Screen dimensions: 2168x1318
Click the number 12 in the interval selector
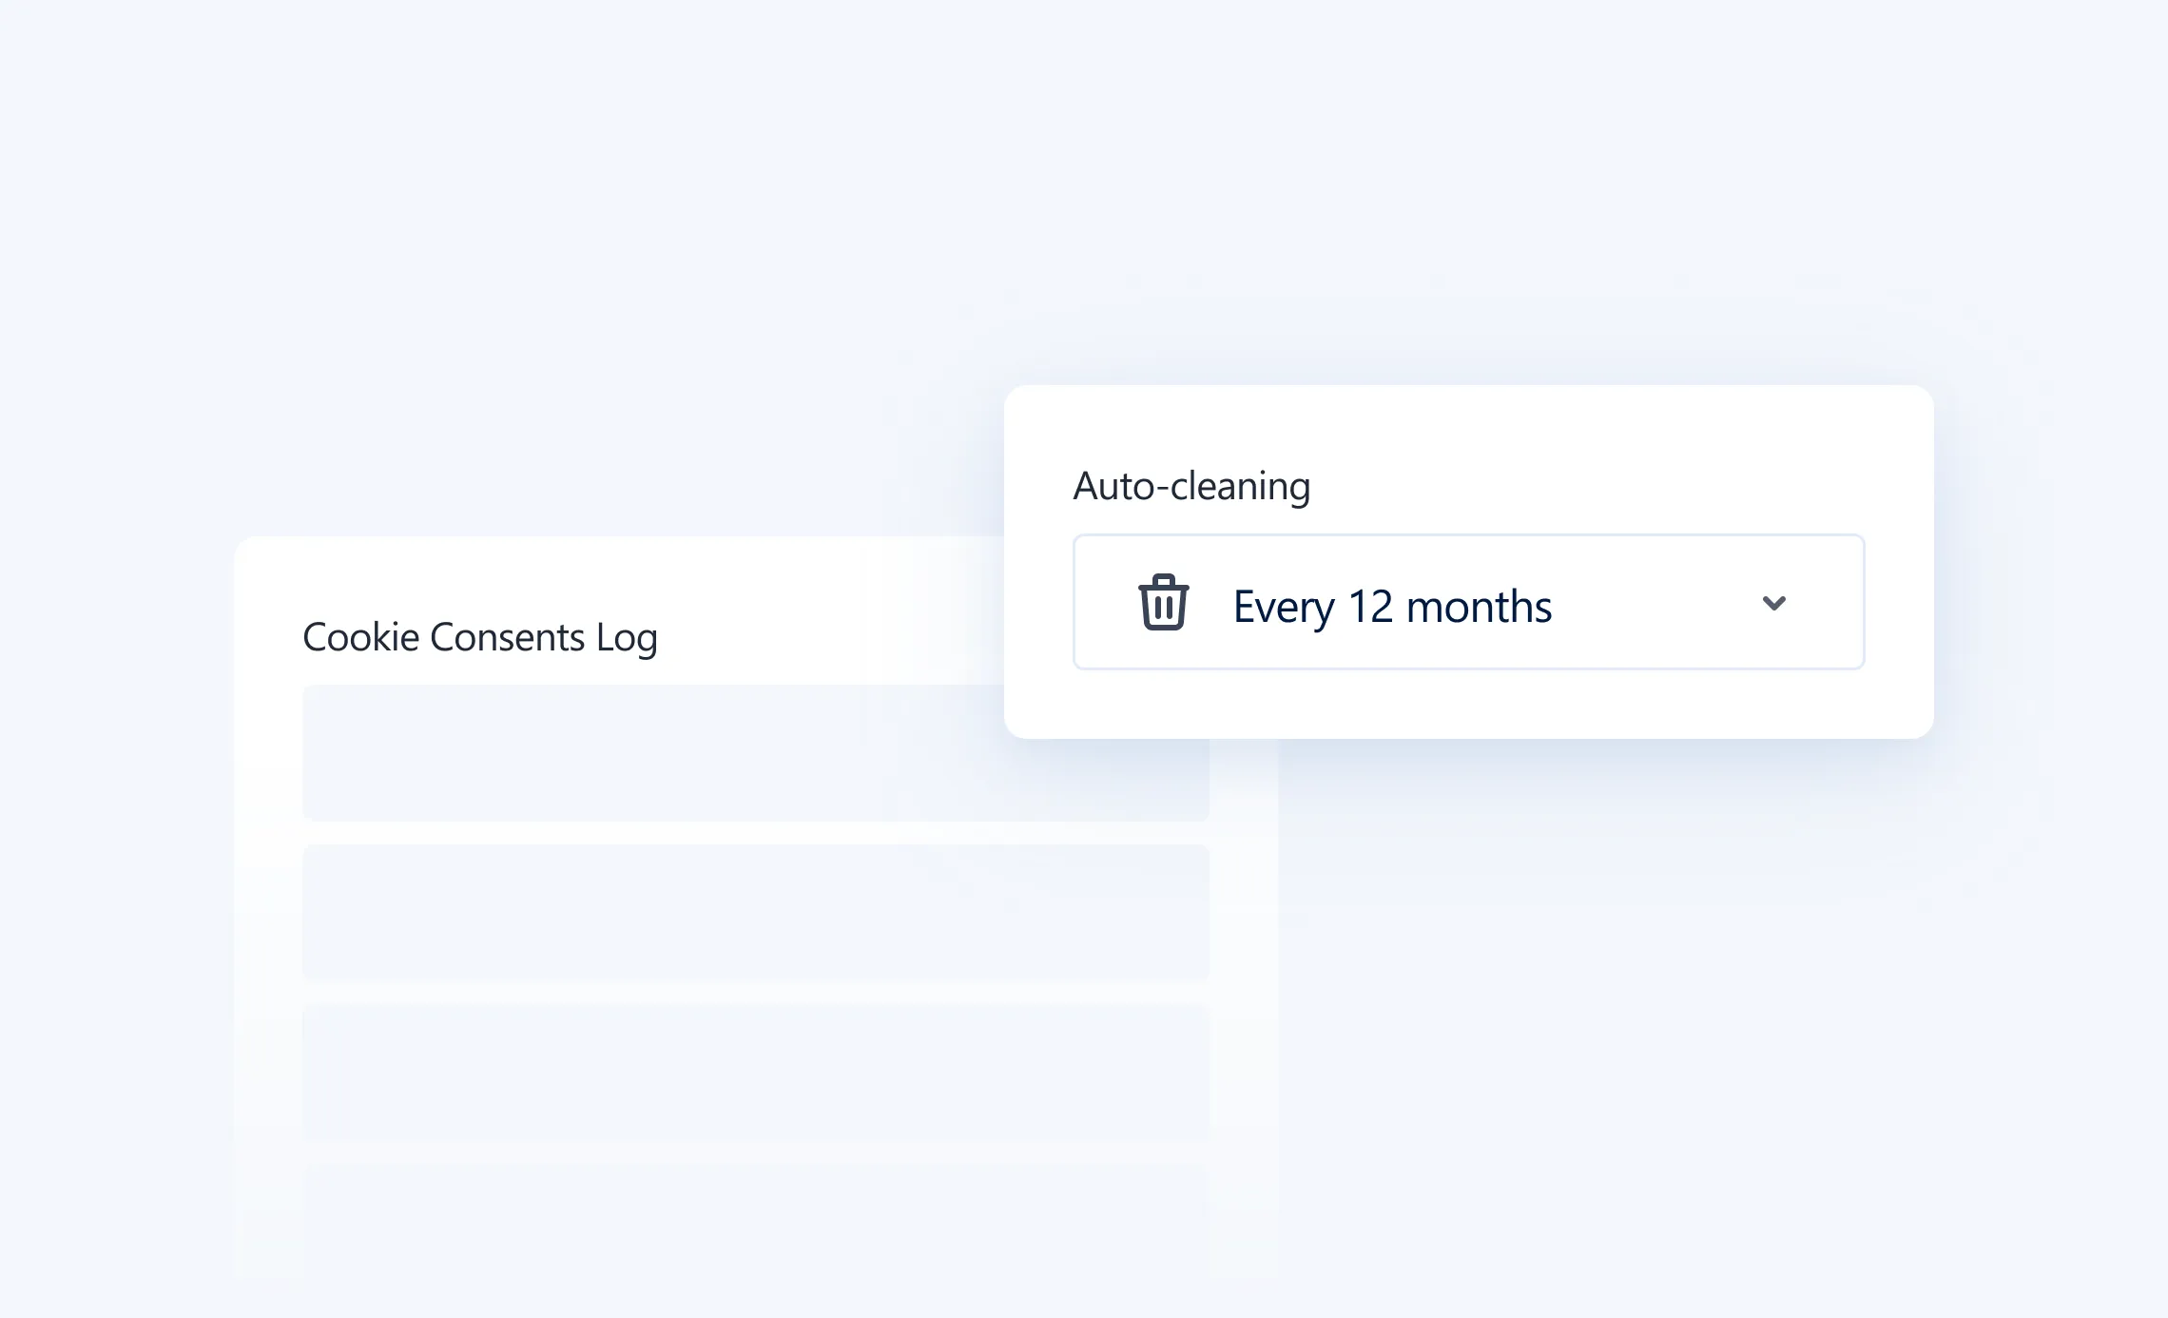pos(1370,607)
